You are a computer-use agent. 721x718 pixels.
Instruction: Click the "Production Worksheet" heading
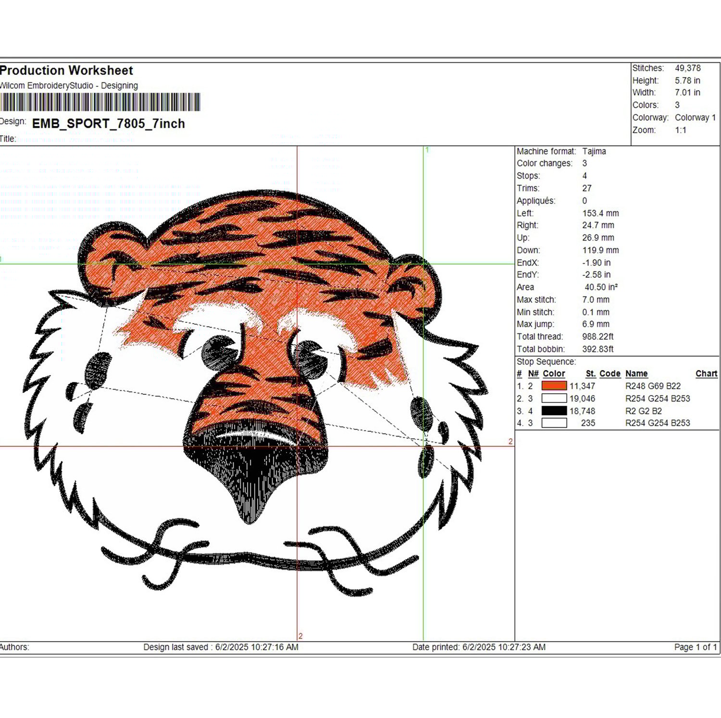(66, 71)
